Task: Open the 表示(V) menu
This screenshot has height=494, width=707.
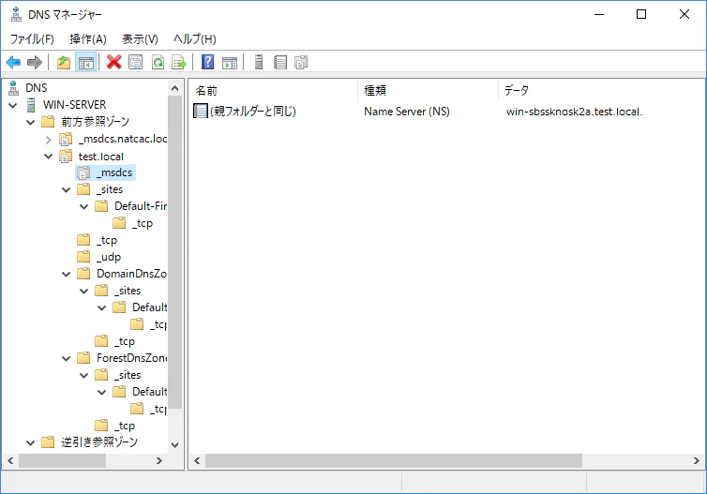Action: pos(141,39)
